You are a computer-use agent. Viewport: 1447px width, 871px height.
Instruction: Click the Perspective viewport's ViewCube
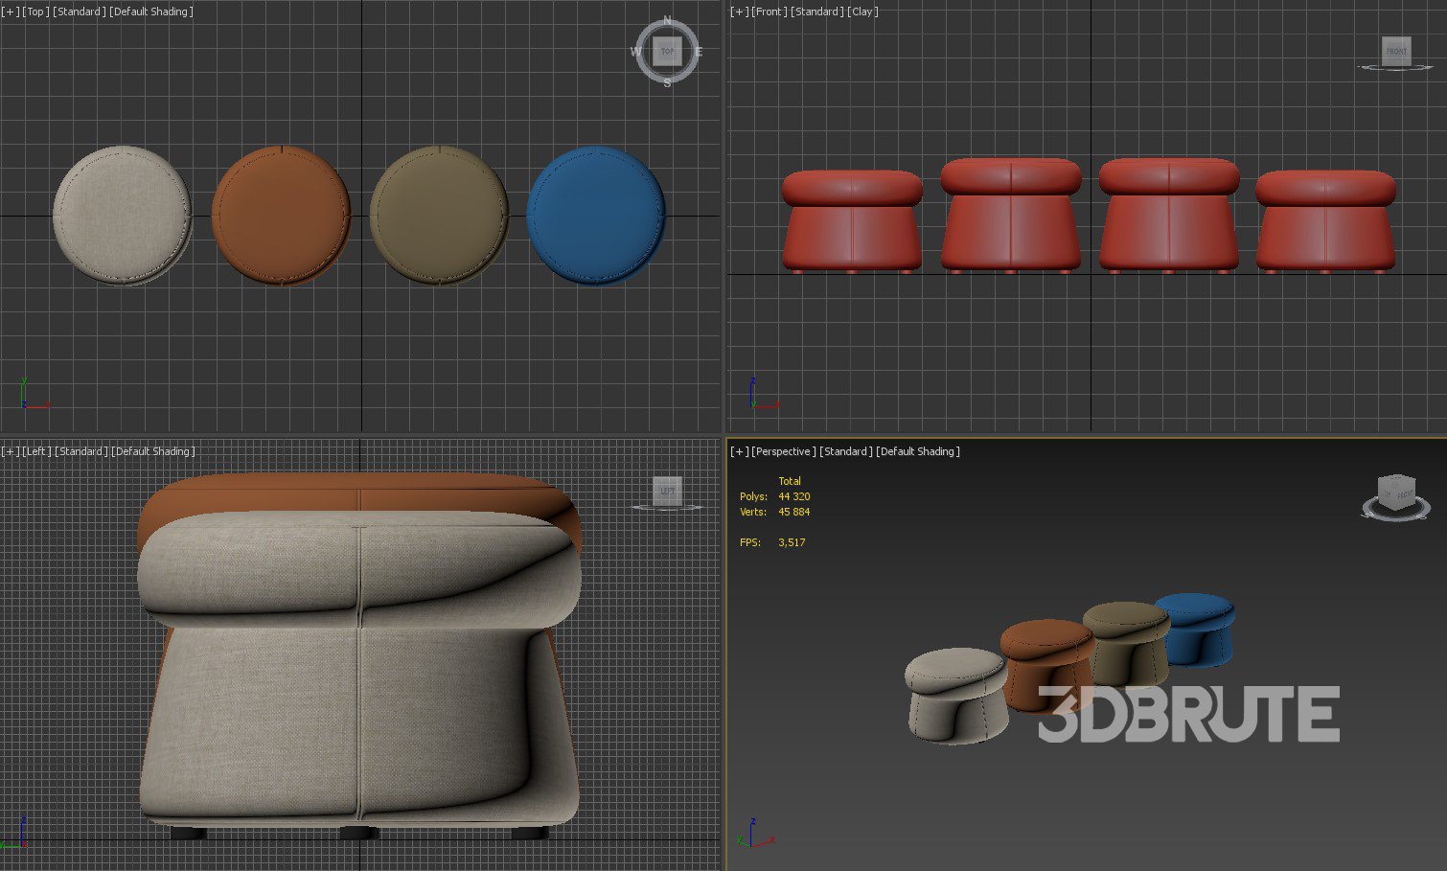pos(1395,493)
